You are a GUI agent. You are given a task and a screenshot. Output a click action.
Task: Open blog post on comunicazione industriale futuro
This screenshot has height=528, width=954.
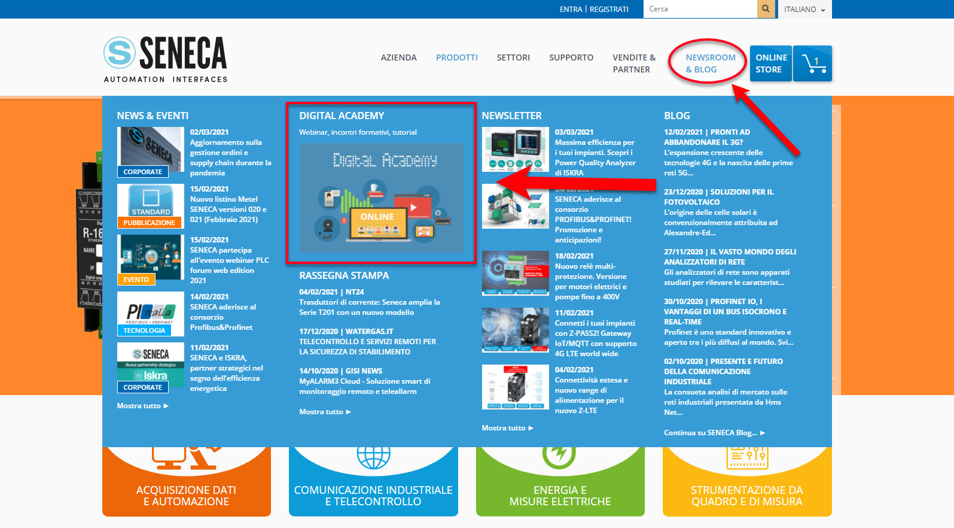(726, 387)
